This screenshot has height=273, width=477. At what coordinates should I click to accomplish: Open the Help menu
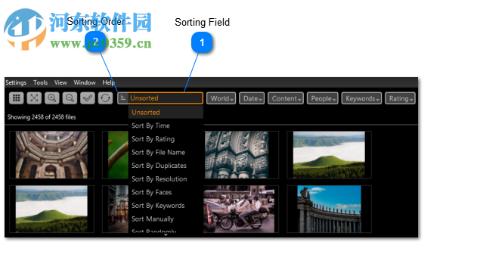[108, 82]
